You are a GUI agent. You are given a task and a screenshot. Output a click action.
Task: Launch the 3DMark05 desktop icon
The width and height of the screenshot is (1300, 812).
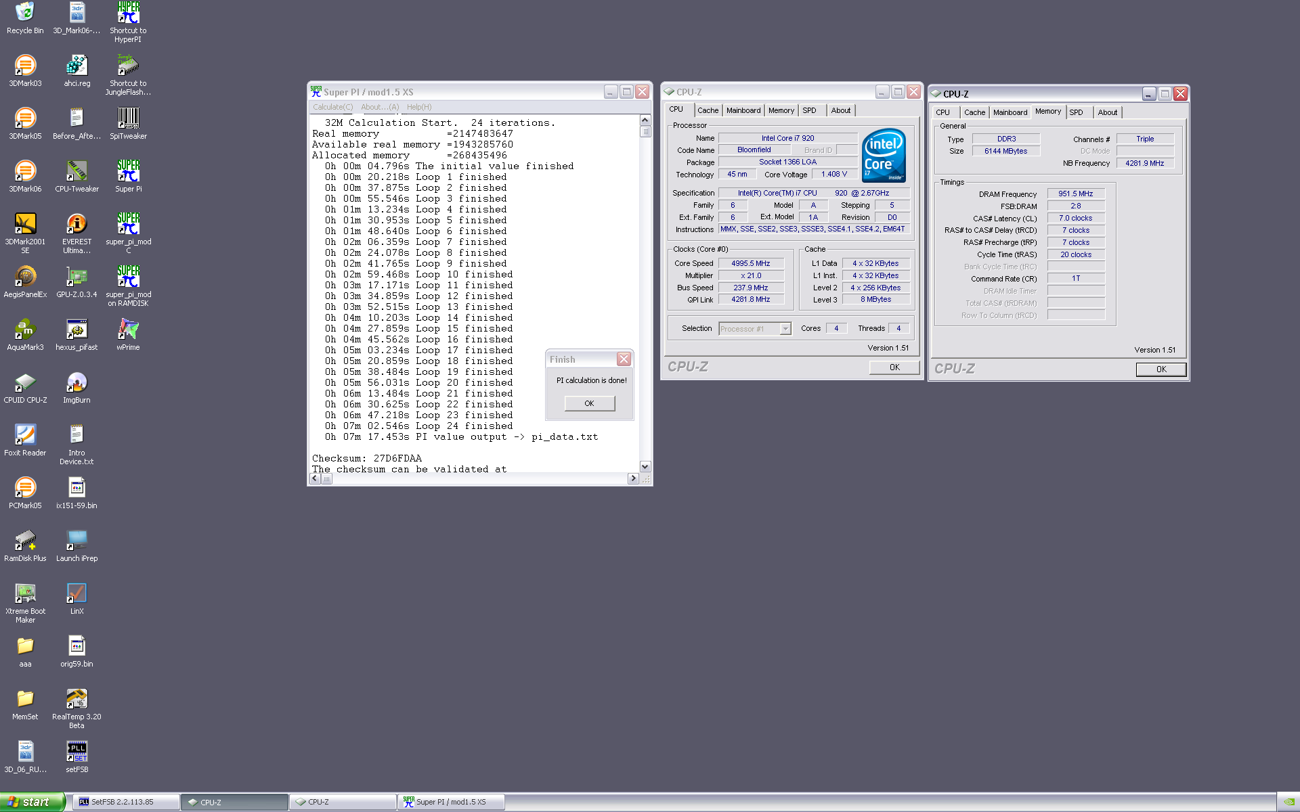point(25,123)
